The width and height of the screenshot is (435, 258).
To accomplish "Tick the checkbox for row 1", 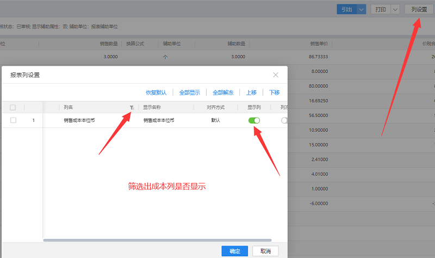I will 13,120.
